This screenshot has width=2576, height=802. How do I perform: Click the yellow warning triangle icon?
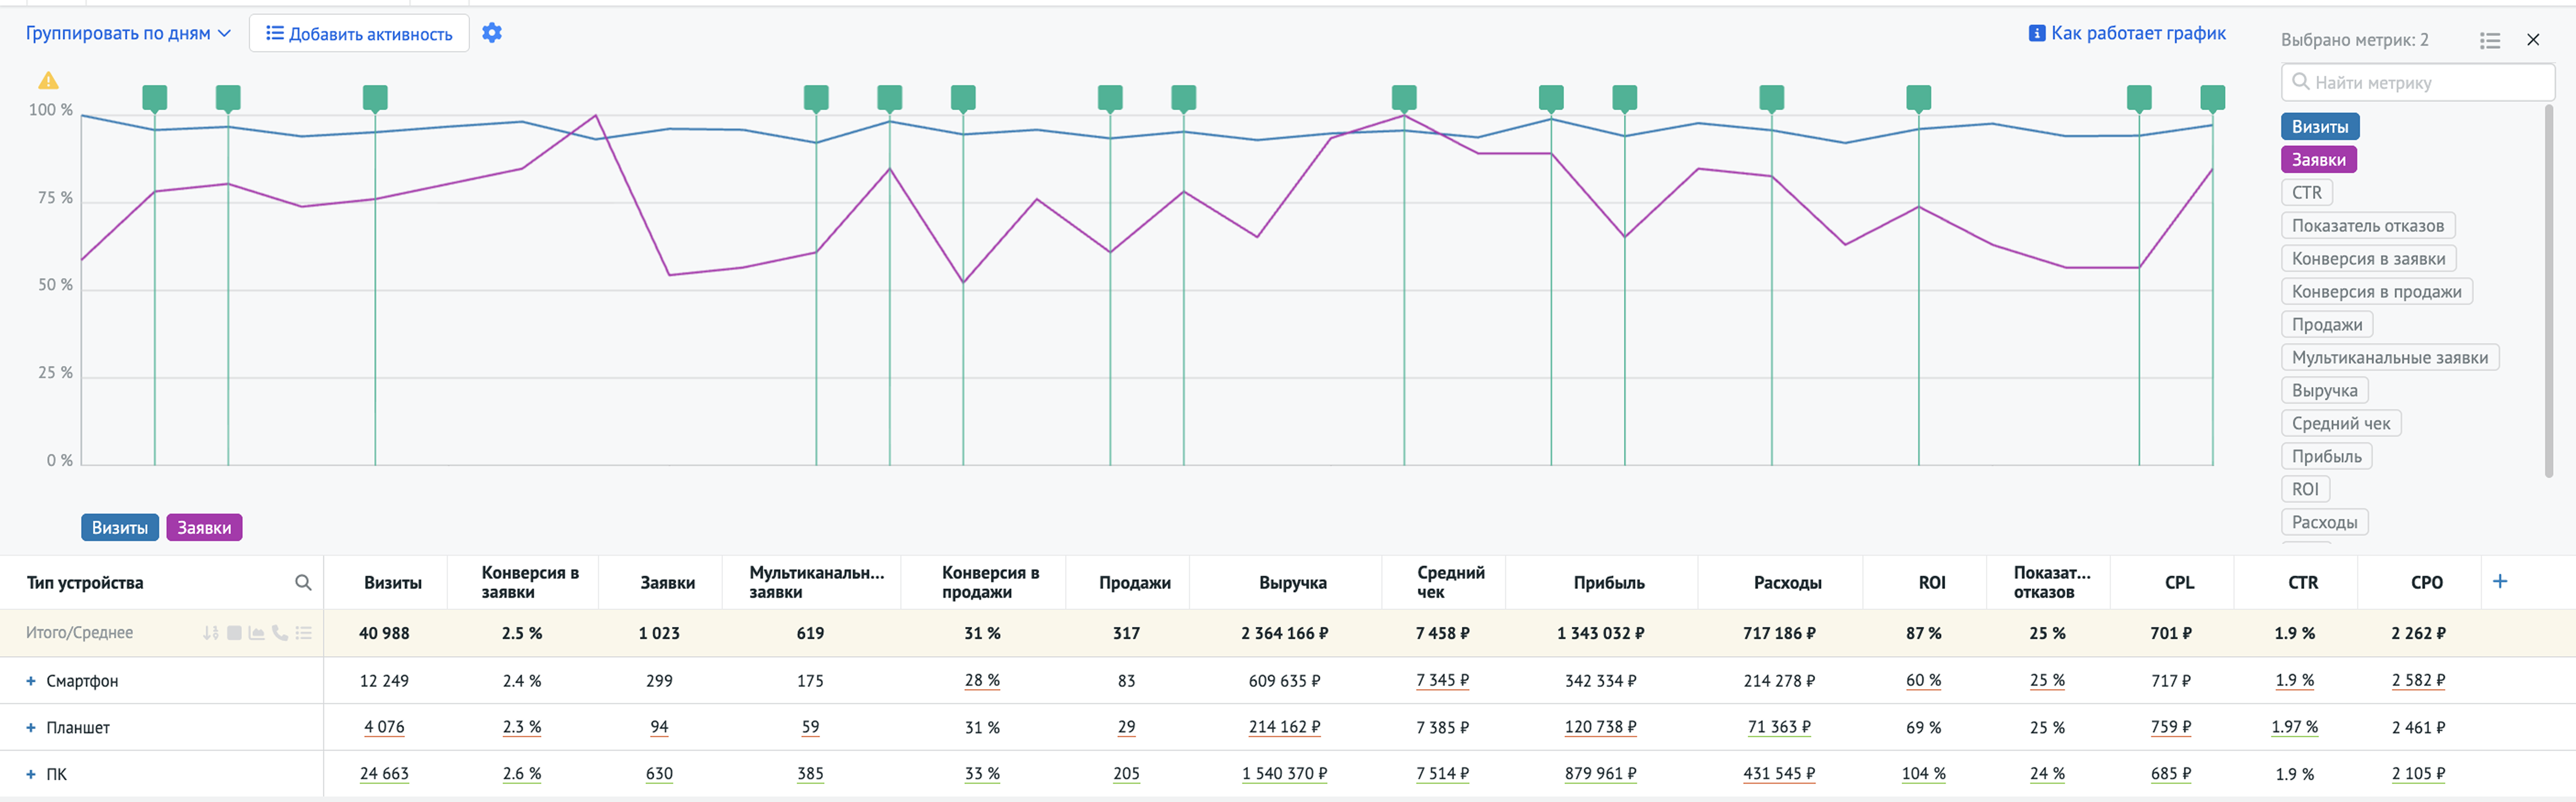tap(48, 81)
